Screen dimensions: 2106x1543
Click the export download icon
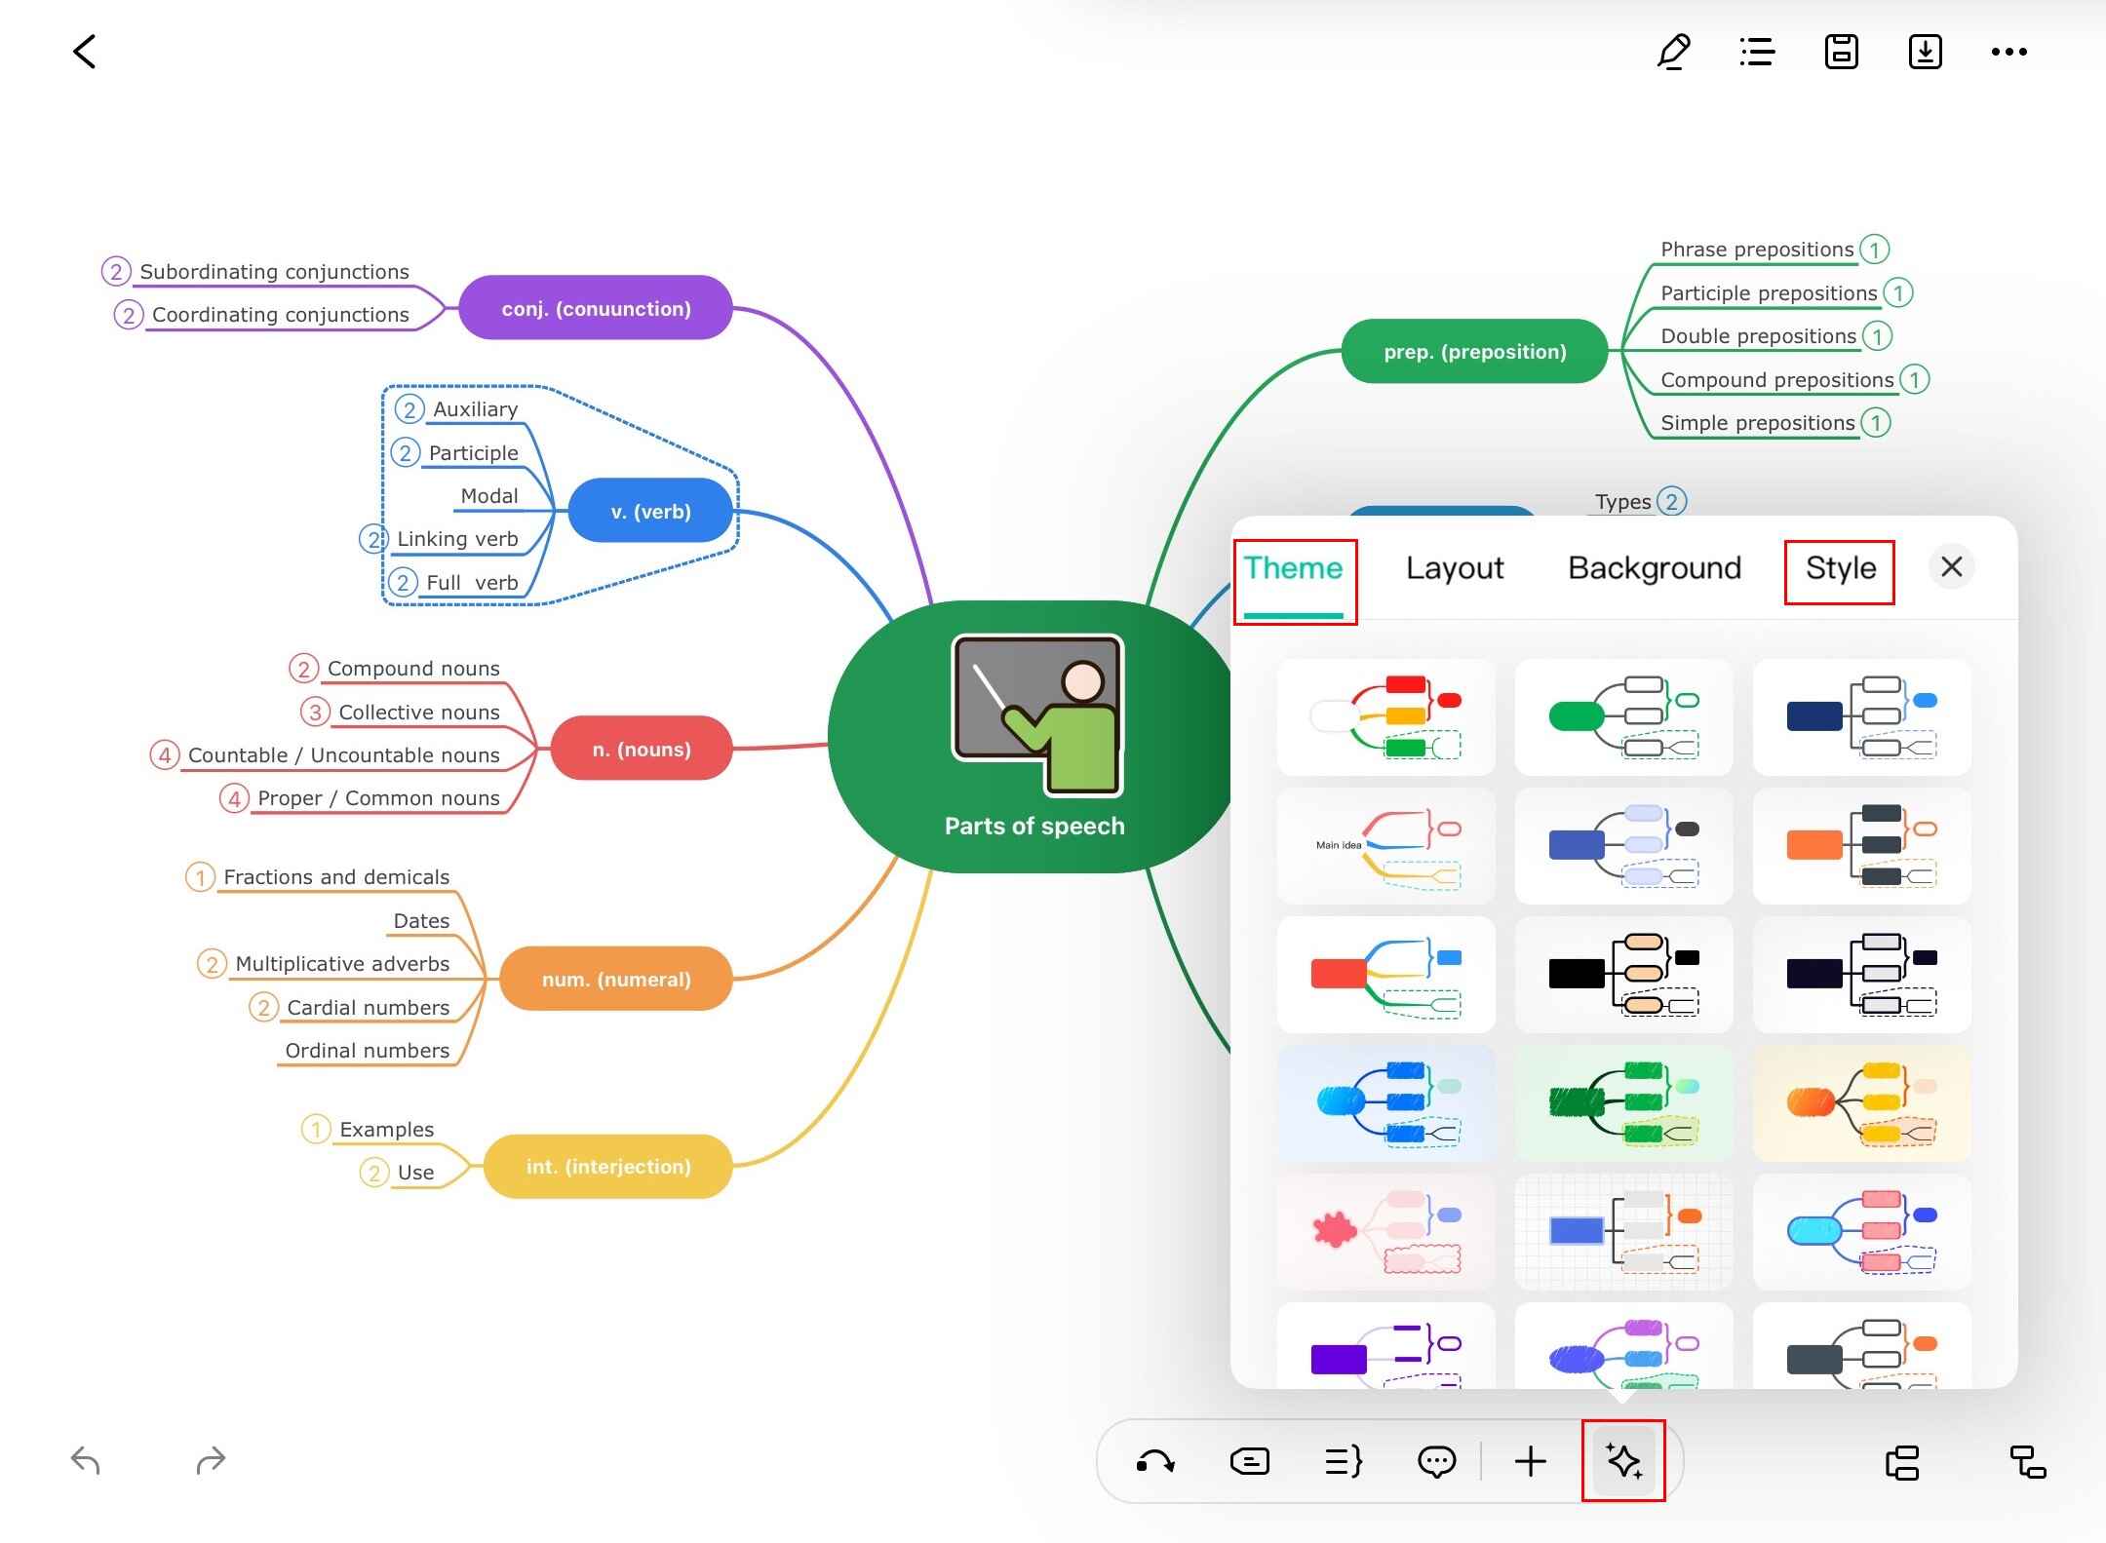[x=1925, y=52]
